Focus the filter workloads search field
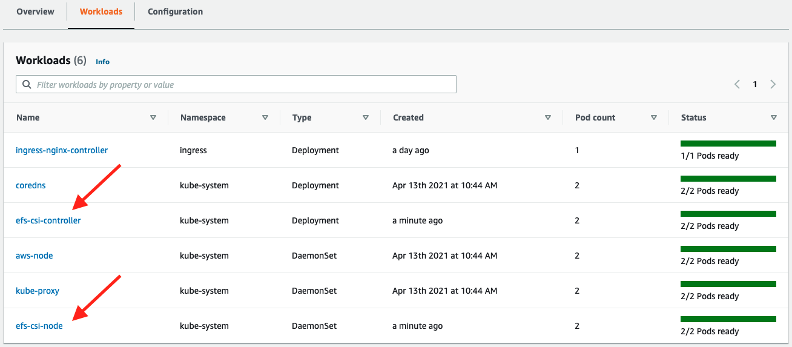Viewport: 792px width, 347px height. pos(242,85)
